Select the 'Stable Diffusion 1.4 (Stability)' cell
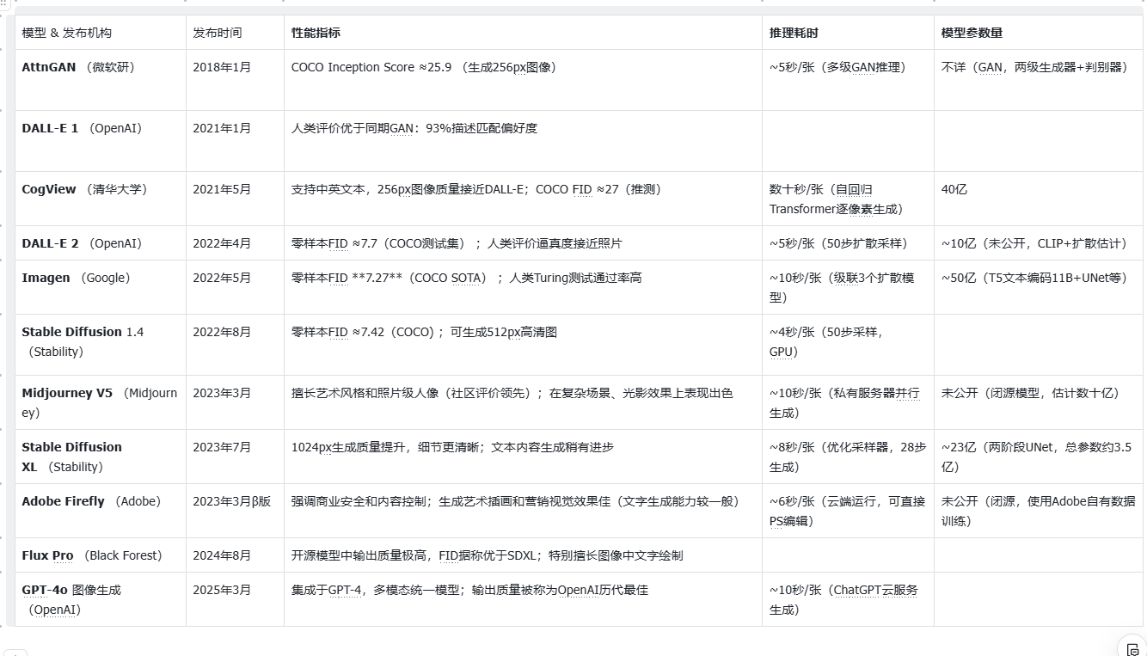The image size is (1147, 656). coord(101,345)
